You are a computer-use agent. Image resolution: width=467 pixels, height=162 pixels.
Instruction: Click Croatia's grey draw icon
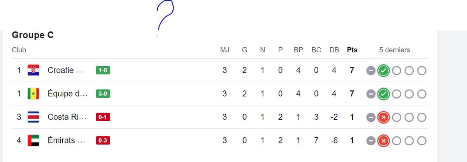click(x=371, y=71)
